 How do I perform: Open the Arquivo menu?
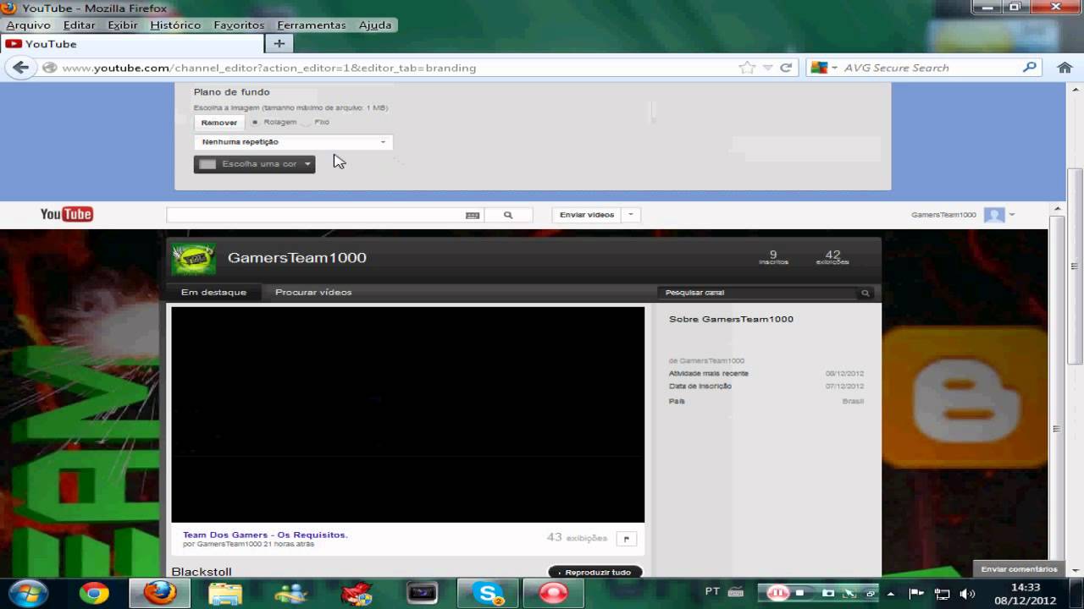[x=29, y=25]
